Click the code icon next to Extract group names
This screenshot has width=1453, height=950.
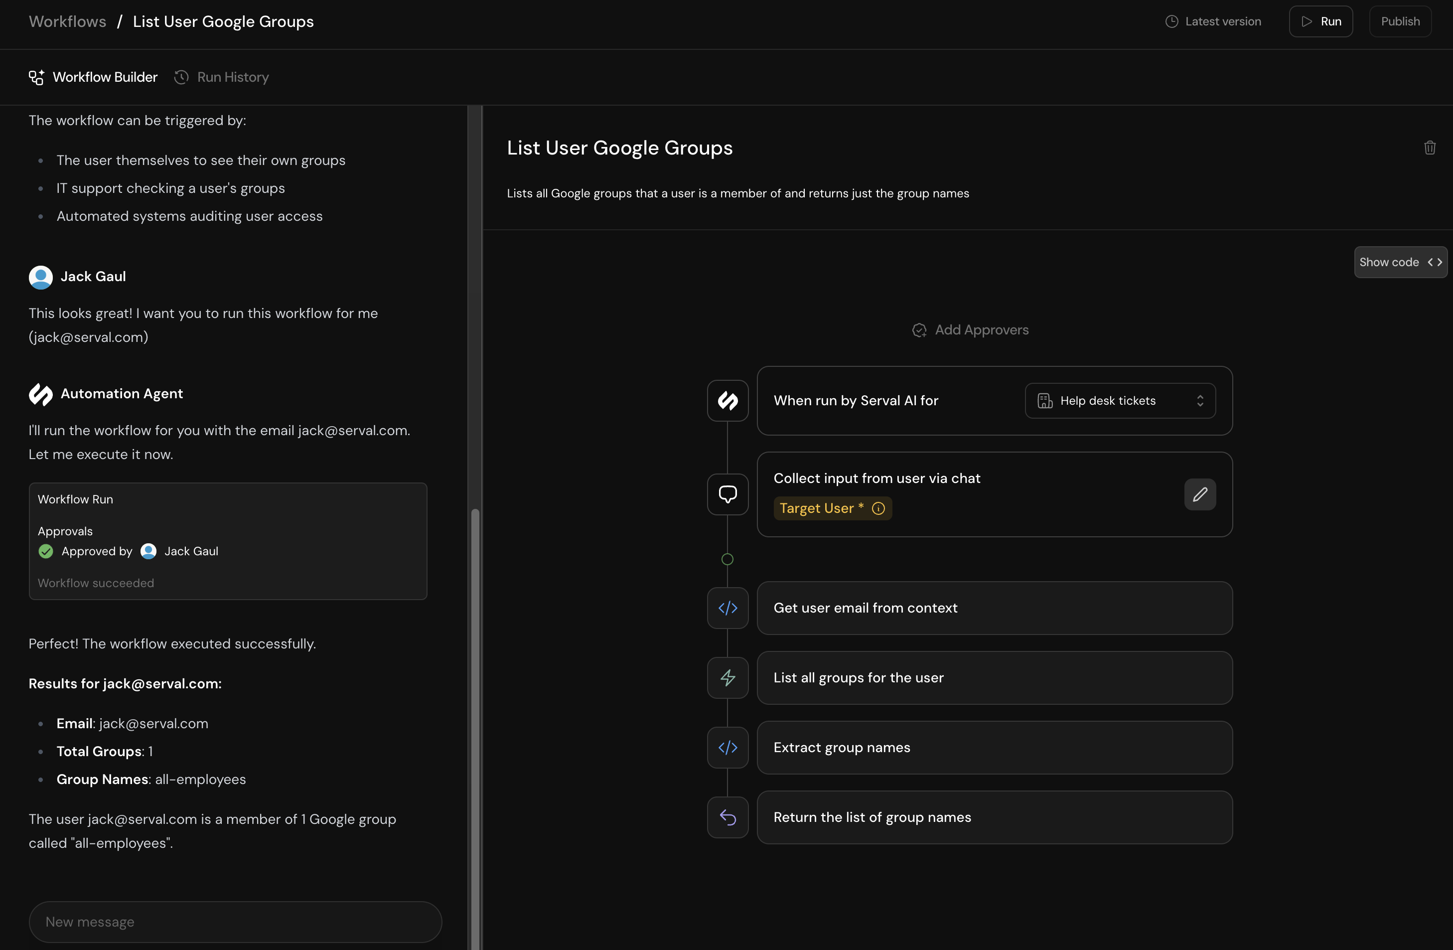click(727, 747)
